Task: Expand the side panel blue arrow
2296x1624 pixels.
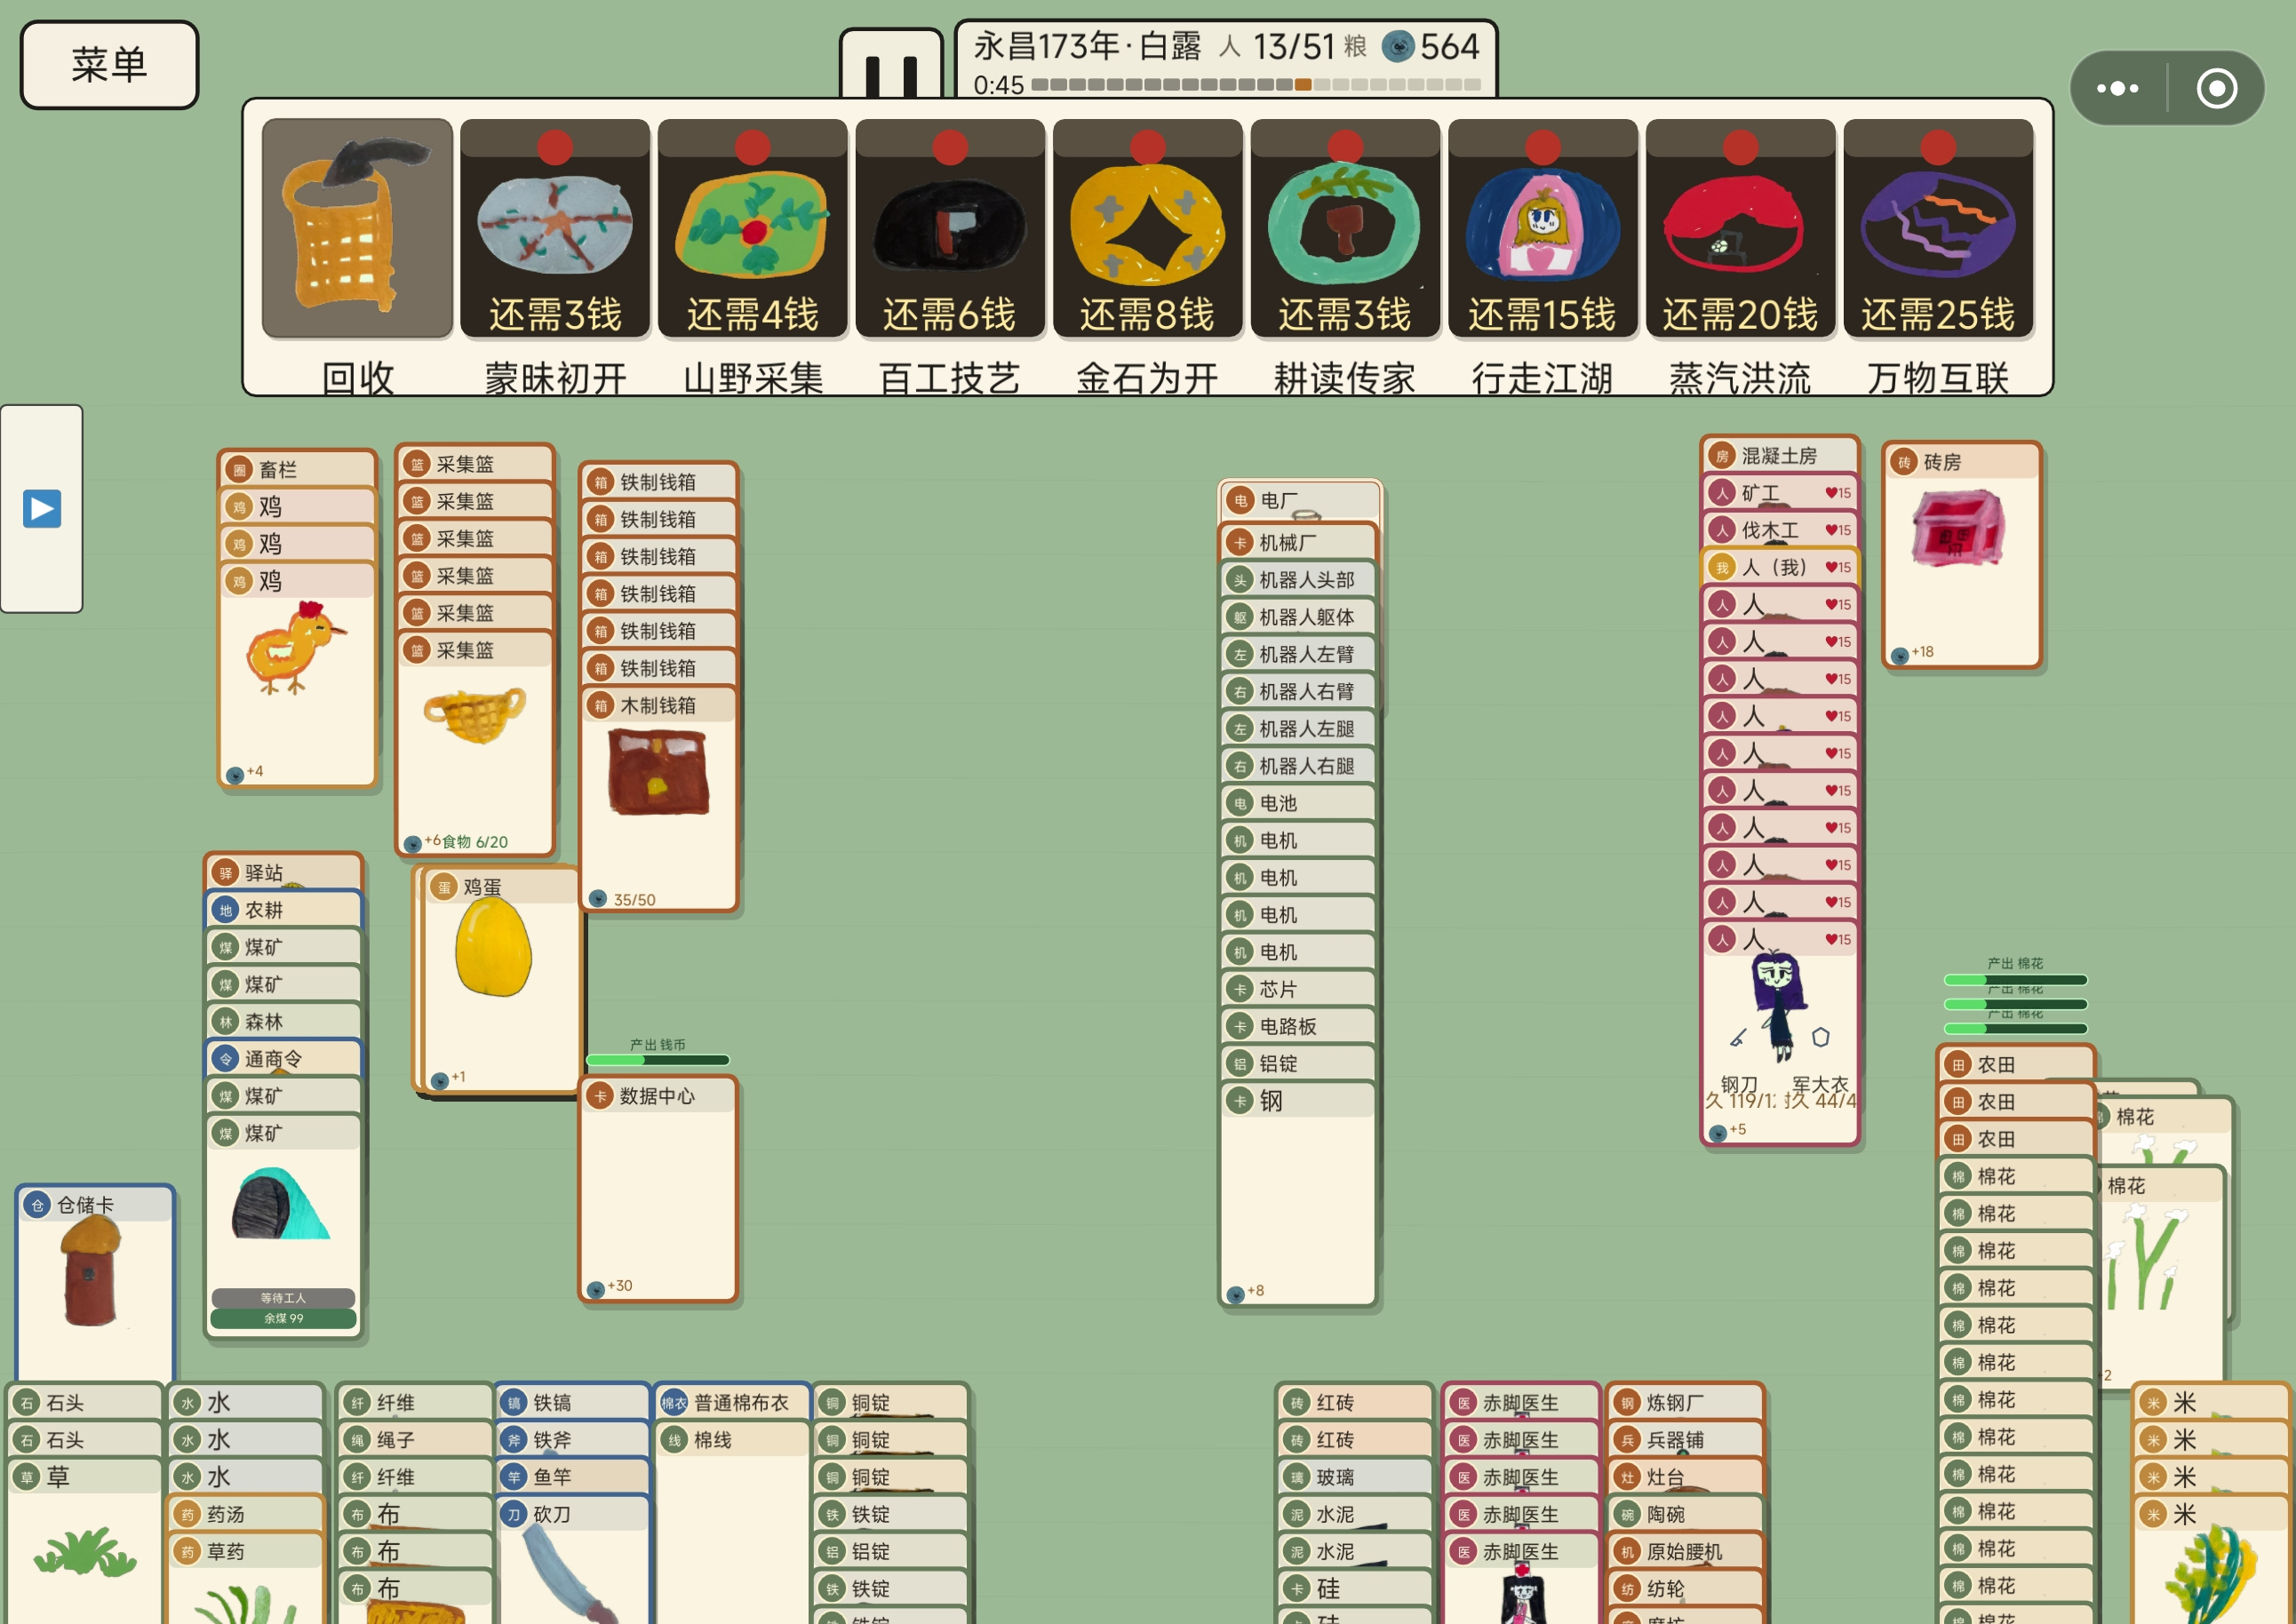Action: [x=42, y=508]
